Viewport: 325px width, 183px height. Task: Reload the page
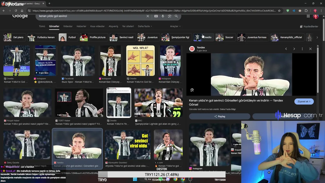[16, 11]
